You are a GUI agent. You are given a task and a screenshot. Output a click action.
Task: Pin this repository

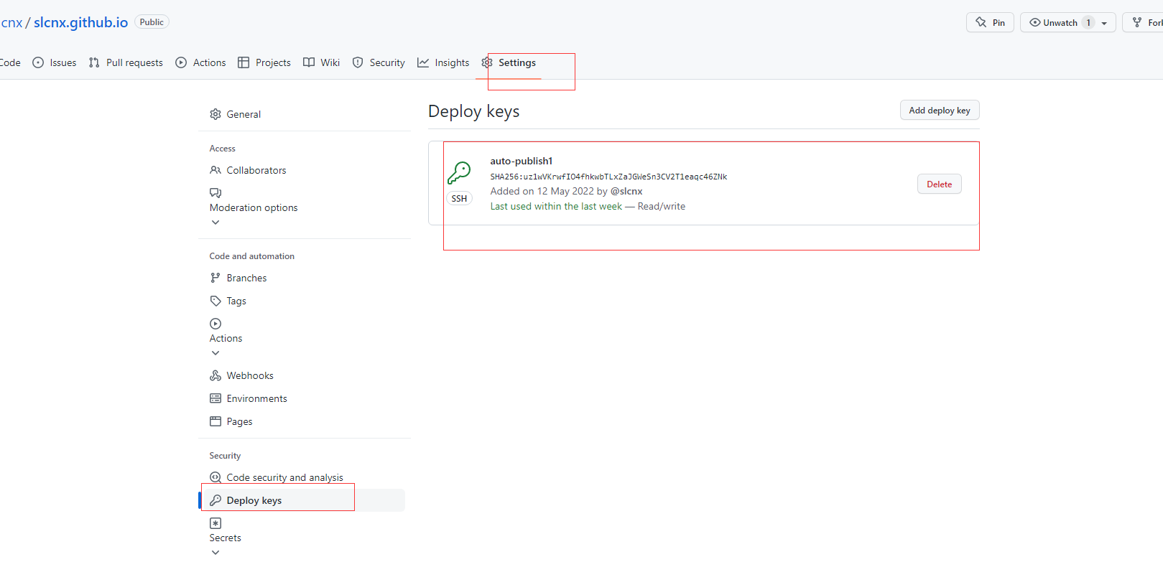pyautogui.click(x=990, y=22)
